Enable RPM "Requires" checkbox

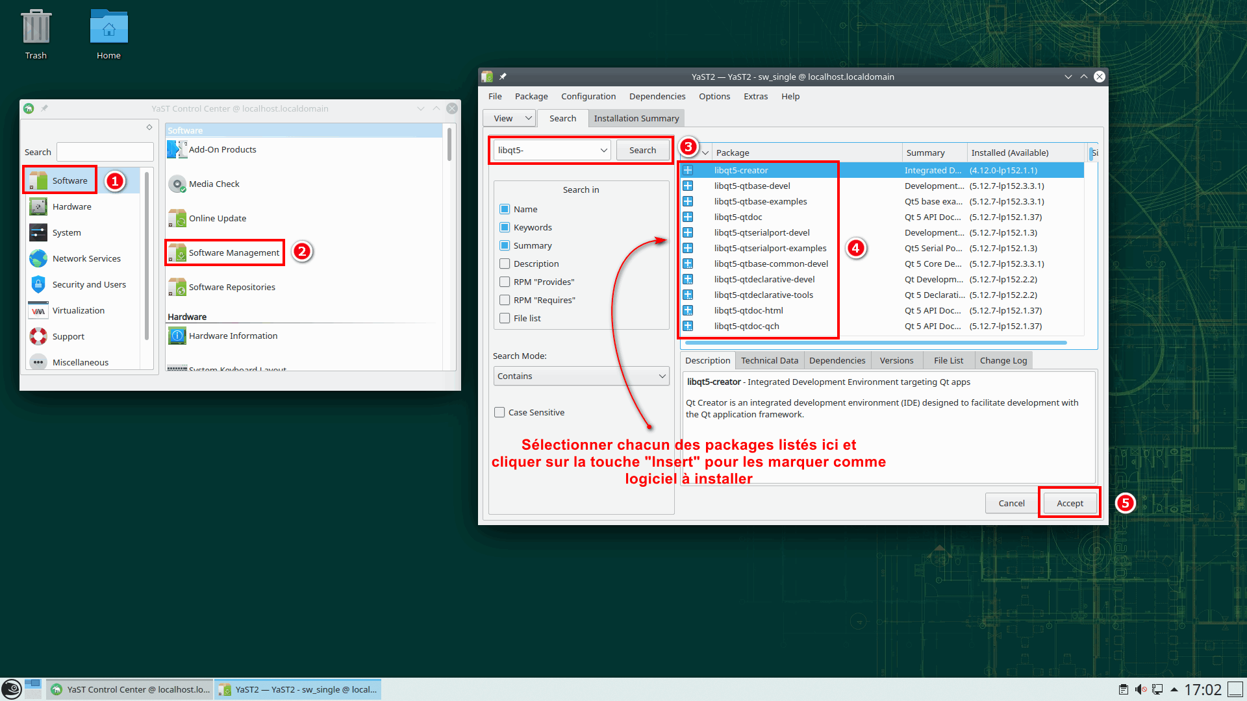[505, 300]
